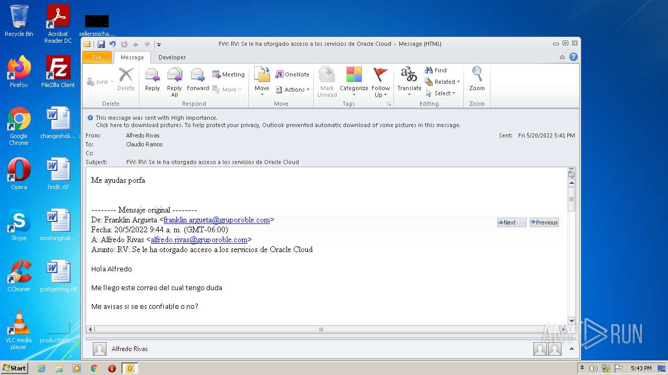Save the message from Quick Access toolbar
This screenshot has height=375, width=668.
tap(101, 44)
